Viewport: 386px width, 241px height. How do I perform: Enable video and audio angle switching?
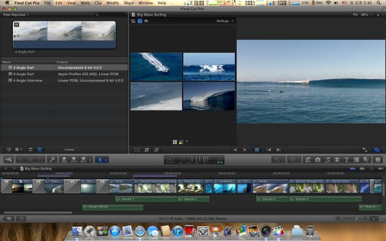[133, 21]
